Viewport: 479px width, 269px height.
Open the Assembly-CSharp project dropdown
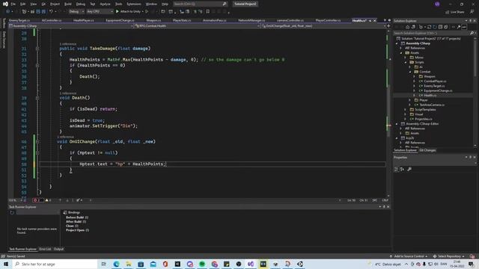pos(71,26)
